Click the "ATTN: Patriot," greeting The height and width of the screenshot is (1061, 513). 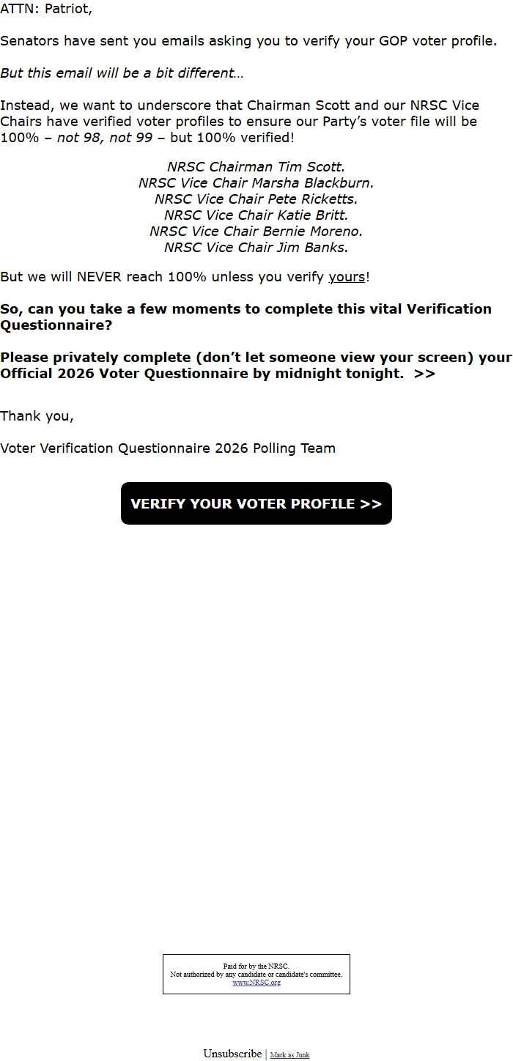click(x=46, y=10)
